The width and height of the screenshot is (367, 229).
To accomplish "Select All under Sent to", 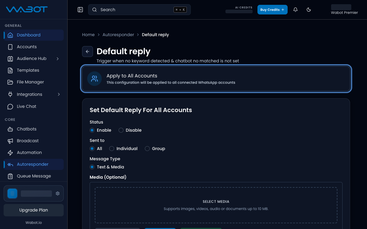I will 92,149.
